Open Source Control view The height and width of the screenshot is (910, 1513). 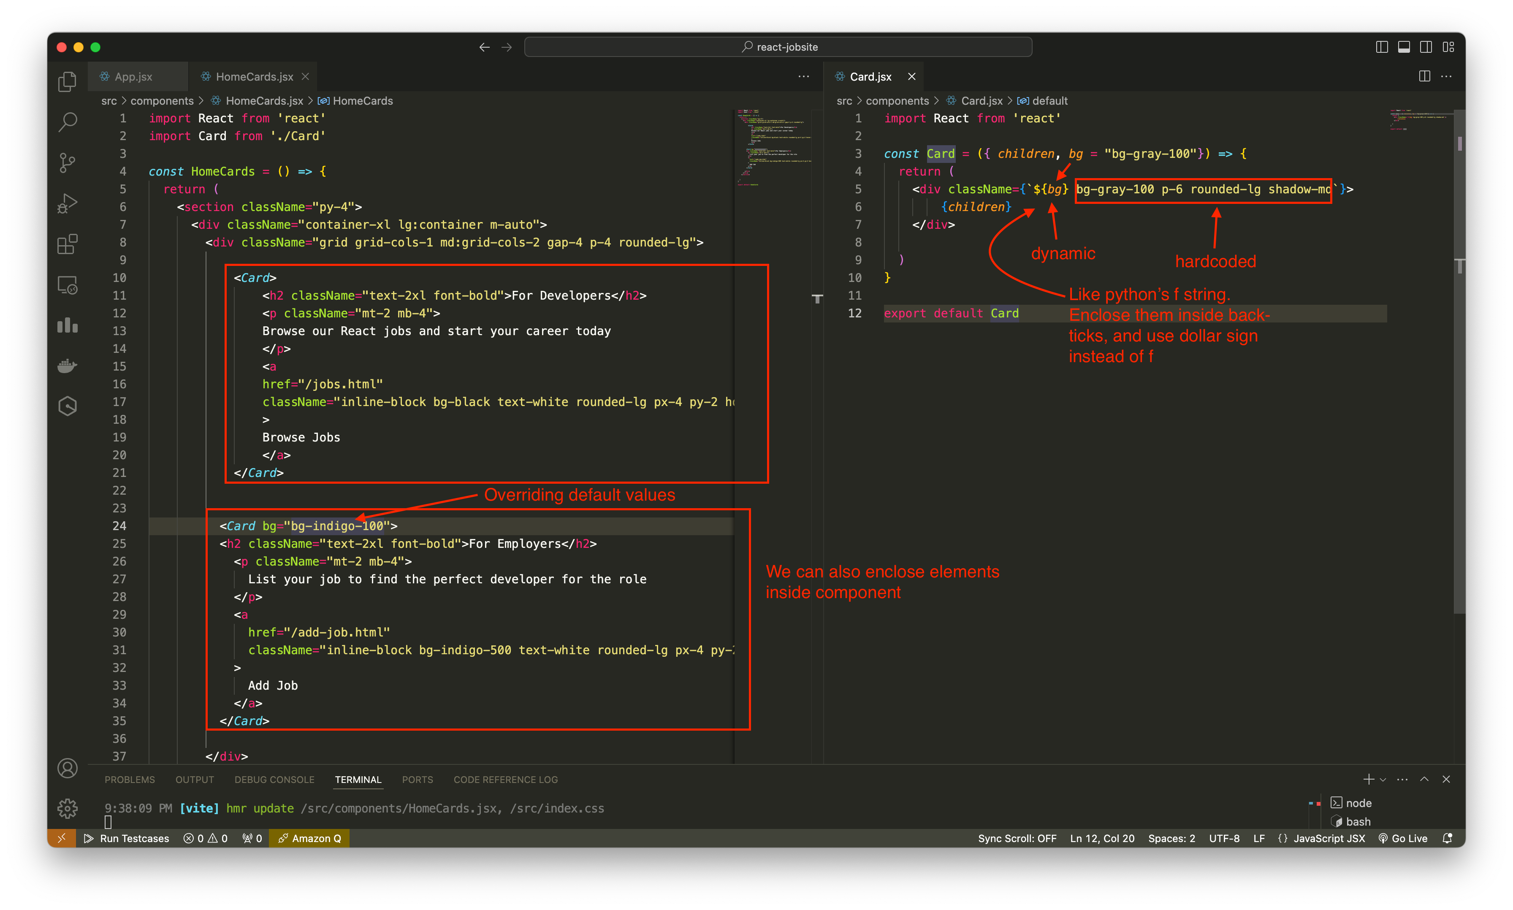click(x=68, y=162)
